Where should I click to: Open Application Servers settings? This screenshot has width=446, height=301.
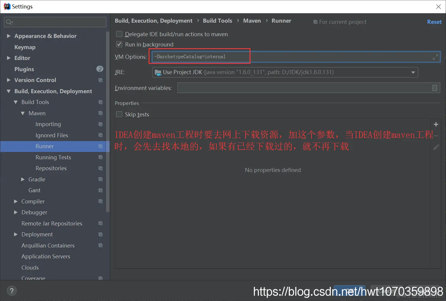pyautogui.click(x=46, y=257)
